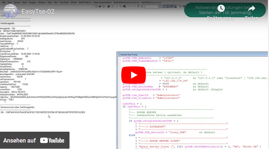This screenshot has height=149, width=269.
Task: Click the SN serial number line
Action: [x=43, y=112]
